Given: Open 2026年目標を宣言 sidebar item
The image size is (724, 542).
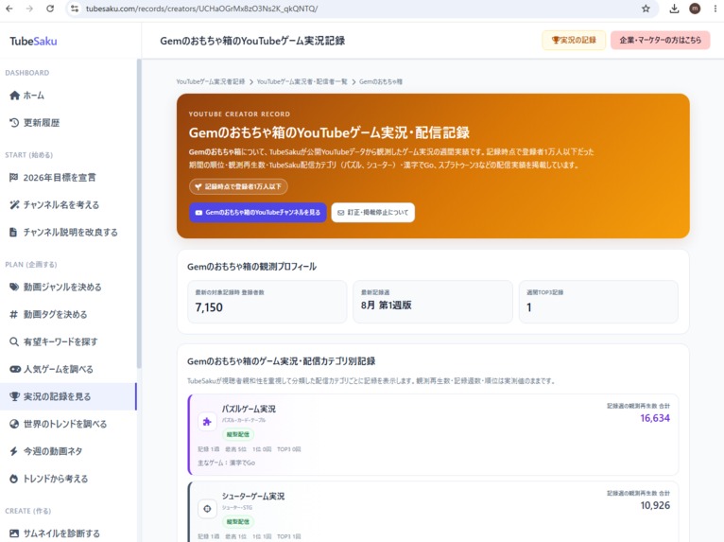Looking at the screenshot, I should coord(68,178).
